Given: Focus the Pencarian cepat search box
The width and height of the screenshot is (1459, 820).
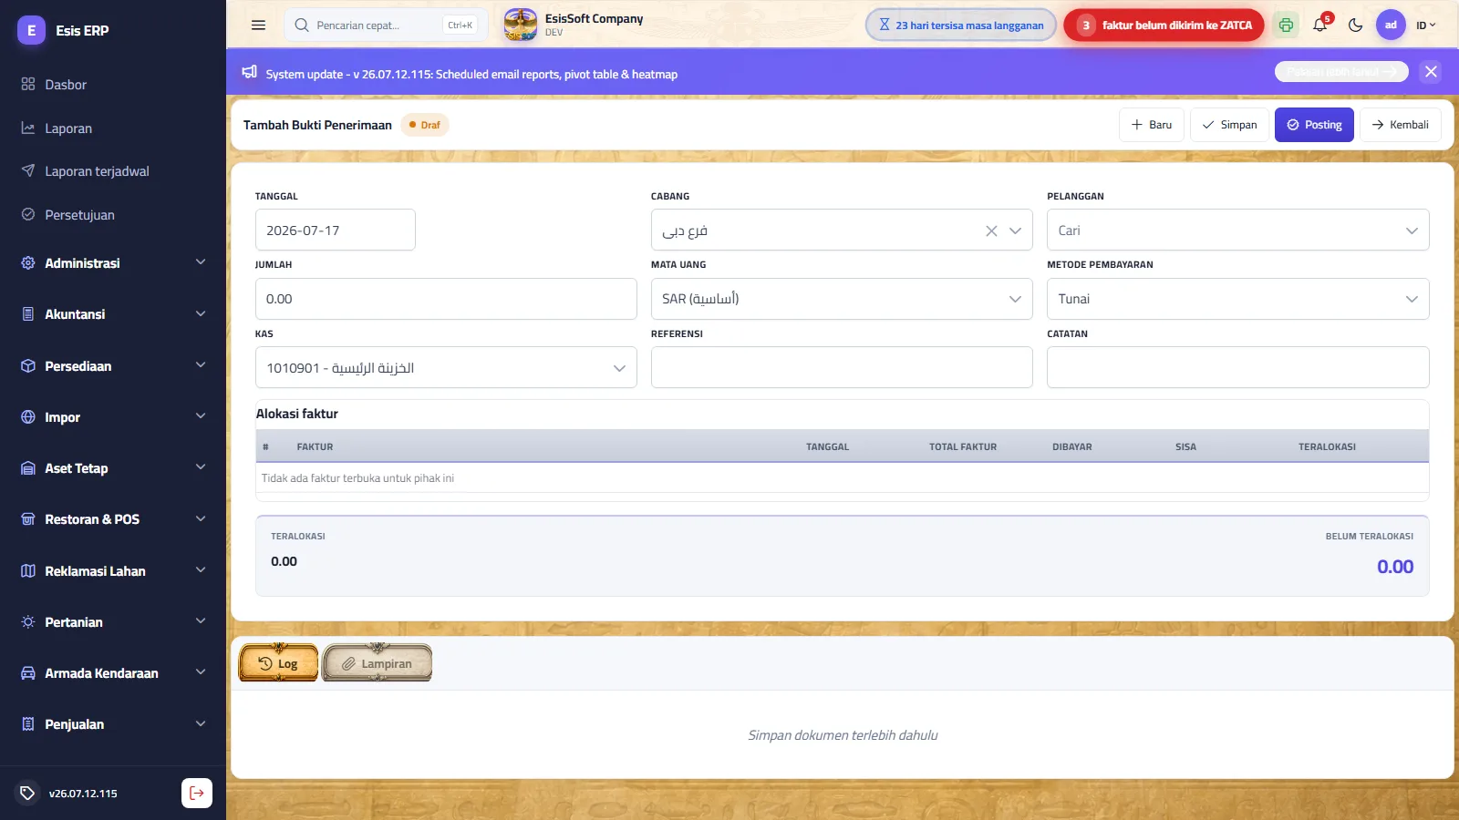Looking at the screenshot, I should tap(386, 26).
